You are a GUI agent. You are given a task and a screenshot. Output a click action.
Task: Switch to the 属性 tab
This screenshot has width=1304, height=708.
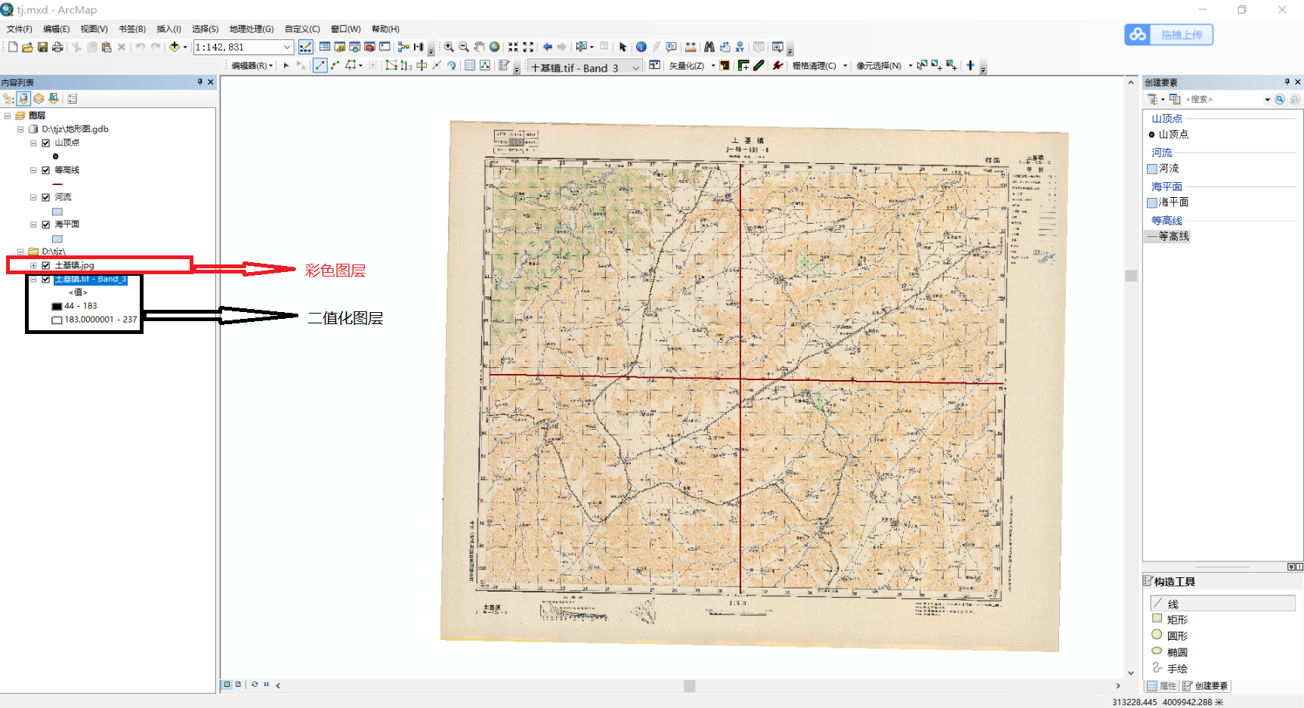coord(1162,686)
